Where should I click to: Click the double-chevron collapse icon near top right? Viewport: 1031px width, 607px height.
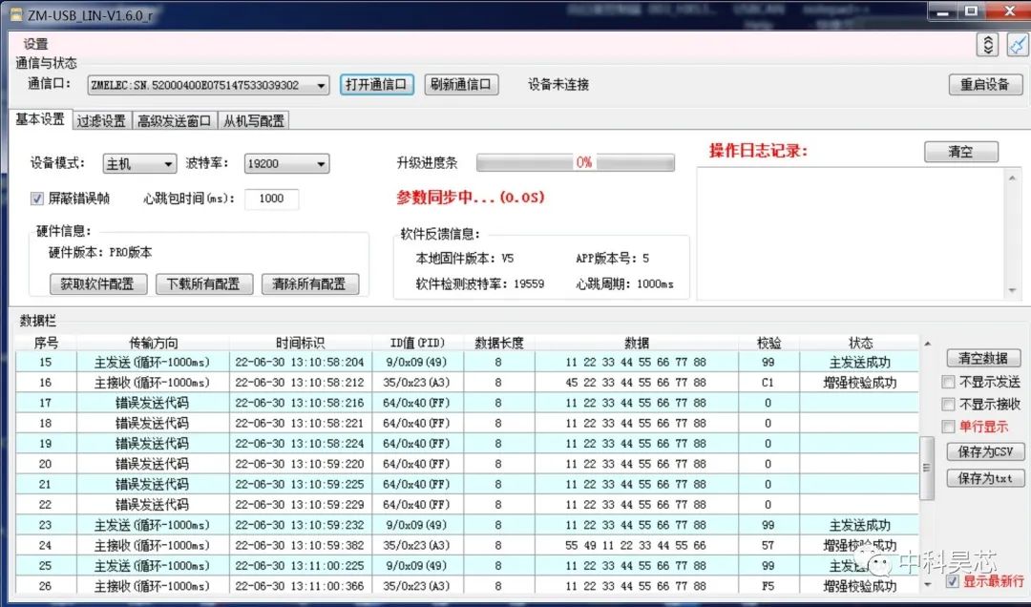coord(988,44)
